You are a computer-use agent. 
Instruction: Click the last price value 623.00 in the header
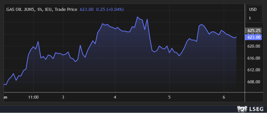pos(87,9)
